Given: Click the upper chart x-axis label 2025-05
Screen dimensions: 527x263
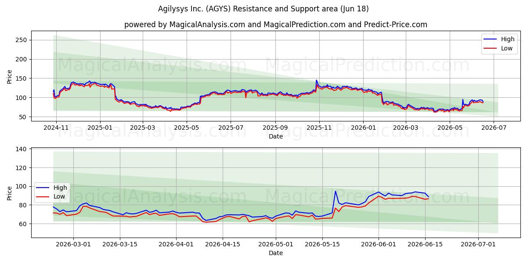Looking at the screenshot, I should tap(187, 128).
